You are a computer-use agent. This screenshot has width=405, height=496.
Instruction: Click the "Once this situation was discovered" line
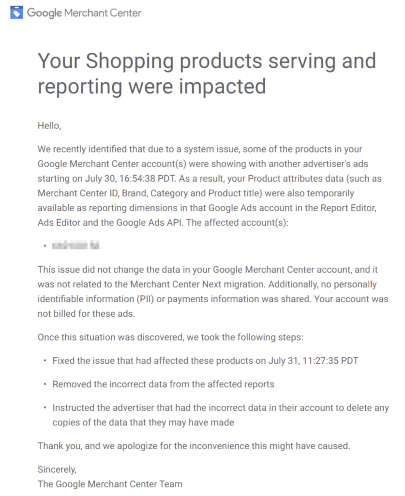click(170, 337)
